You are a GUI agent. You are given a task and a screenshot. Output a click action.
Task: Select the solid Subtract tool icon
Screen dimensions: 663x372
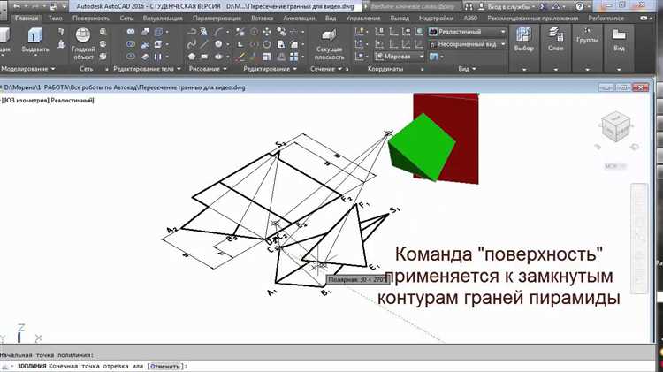[x=131, y=44]
